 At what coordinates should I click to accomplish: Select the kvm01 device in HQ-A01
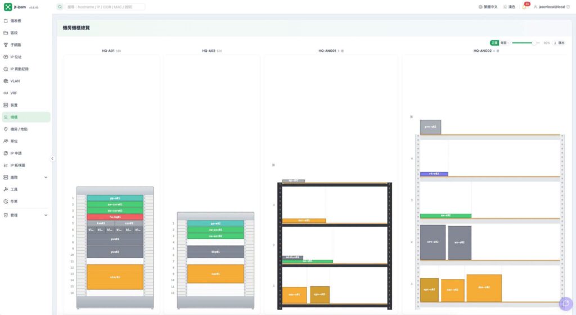101,223
